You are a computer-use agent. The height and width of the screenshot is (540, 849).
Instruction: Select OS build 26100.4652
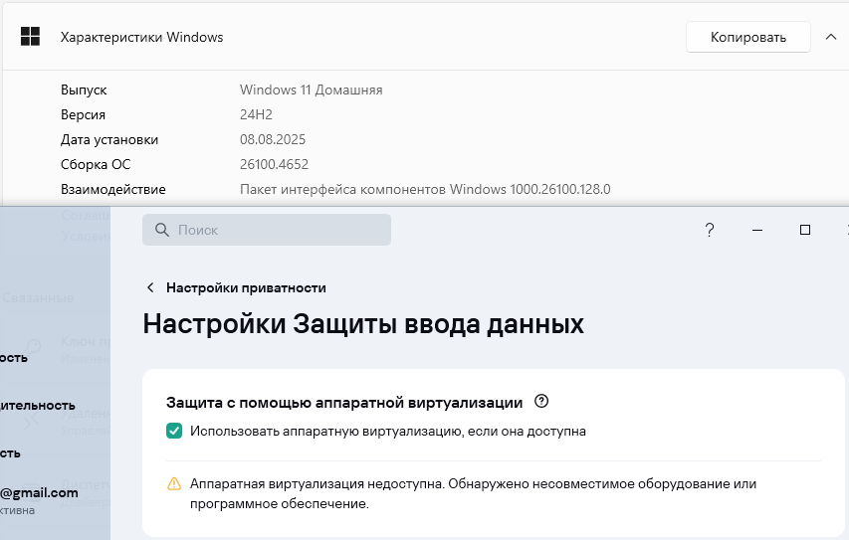(274, 164)
